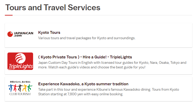Click the white globe emblem in TripleLights logo

[x=20, y=58]
